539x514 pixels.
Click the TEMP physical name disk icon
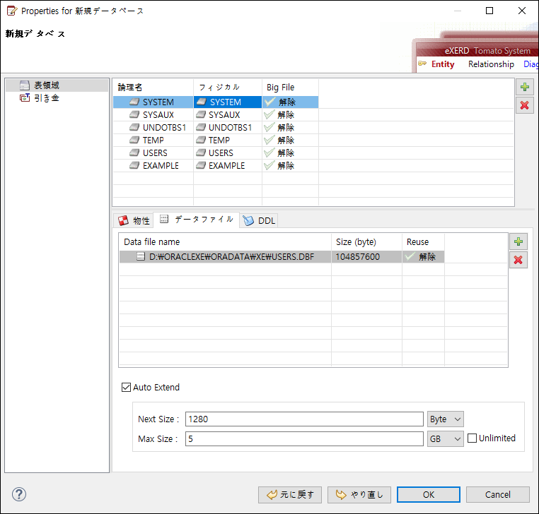coord(201,140)
